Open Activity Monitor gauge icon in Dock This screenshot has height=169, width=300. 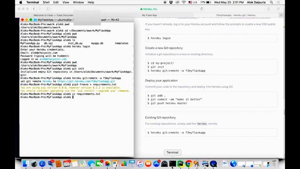165,164
